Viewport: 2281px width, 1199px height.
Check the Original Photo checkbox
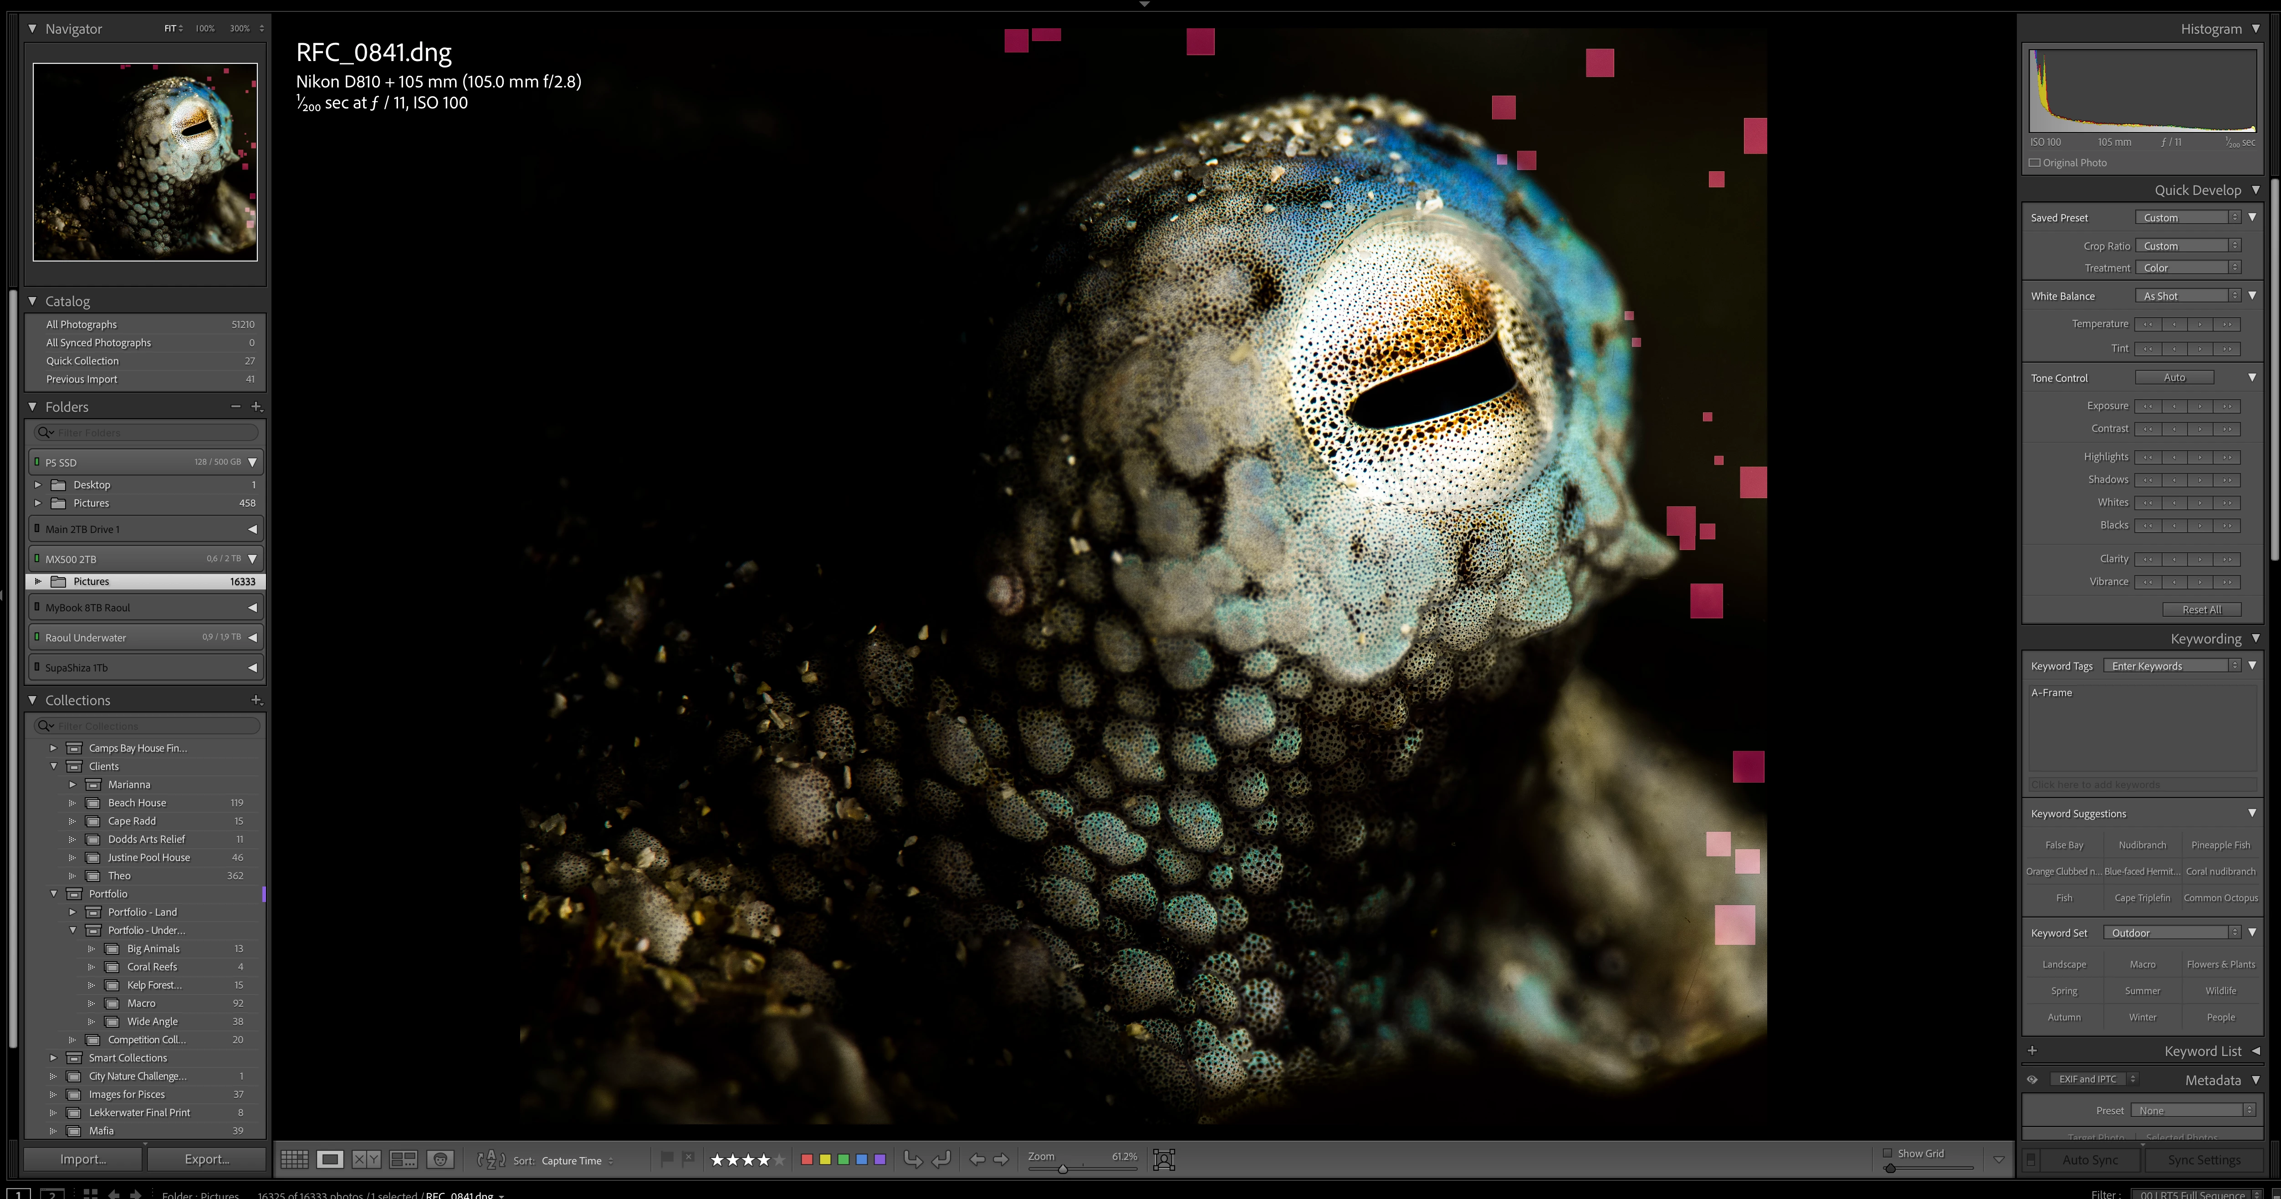[2035, 163]
